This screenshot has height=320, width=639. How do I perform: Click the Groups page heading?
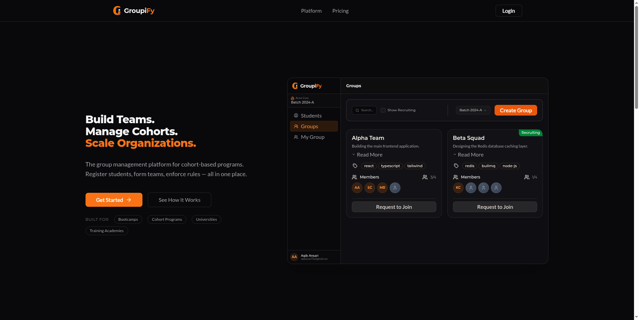353,86
